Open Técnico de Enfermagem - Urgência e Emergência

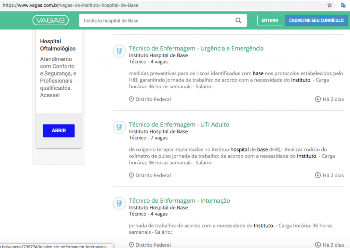click(x=196, y=48)
